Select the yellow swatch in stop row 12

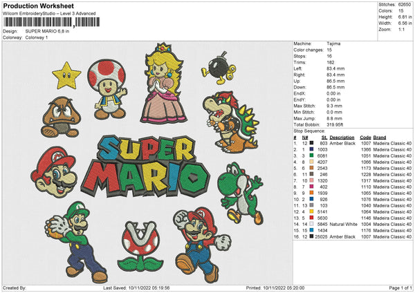311,211
